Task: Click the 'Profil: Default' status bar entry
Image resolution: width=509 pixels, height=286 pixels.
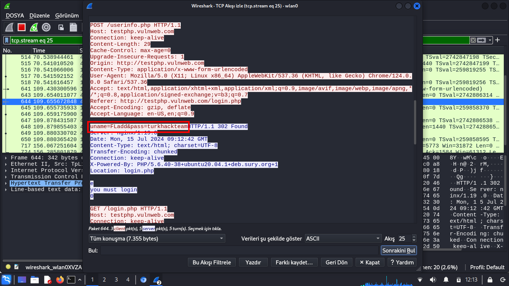Action: click(x=487, y=267)
